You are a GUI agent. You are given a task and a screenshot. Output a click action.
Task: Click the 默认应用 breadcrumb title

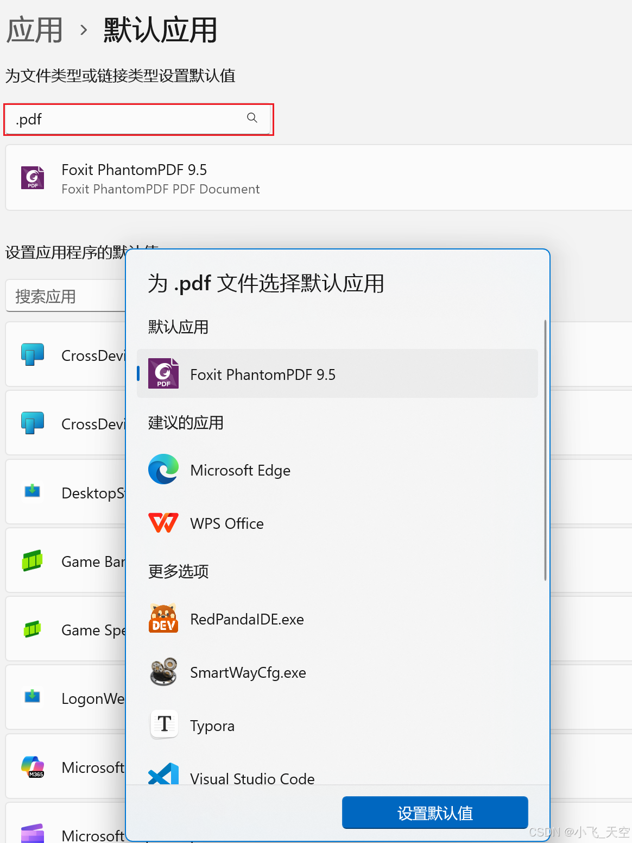point(160,30)
